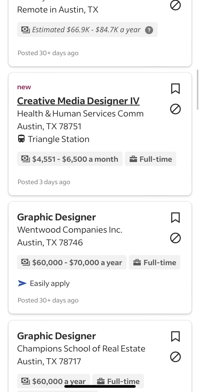Tap the home indicator bar at bottom
This screenshot has height=392, width=200.
tap(100, 386)
